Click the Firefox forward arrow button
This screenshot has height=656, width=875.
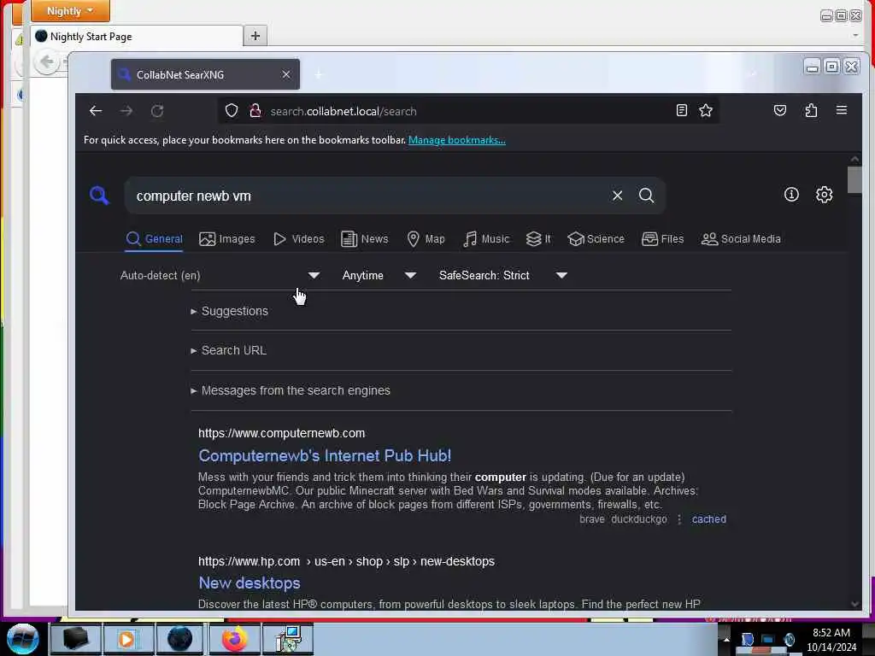coord(126,111)
